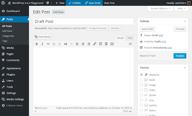Viewport: 192px width, 116px height.
Task: Insert Read More tag
Action: 106,44
